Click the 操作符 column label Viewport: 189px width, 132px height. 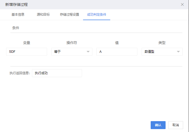[x=72, y=43]
